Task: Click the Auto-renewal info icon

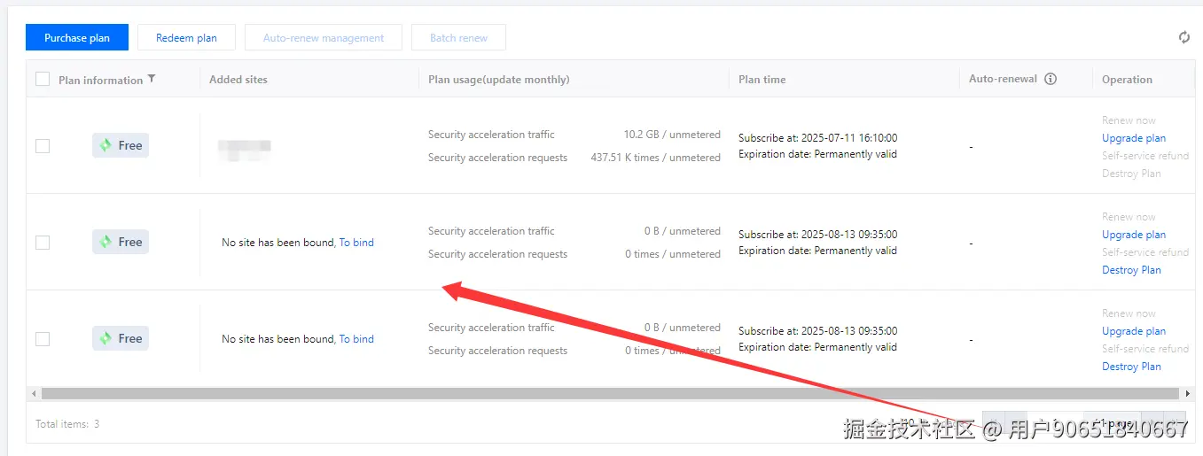Action: 1051,79
